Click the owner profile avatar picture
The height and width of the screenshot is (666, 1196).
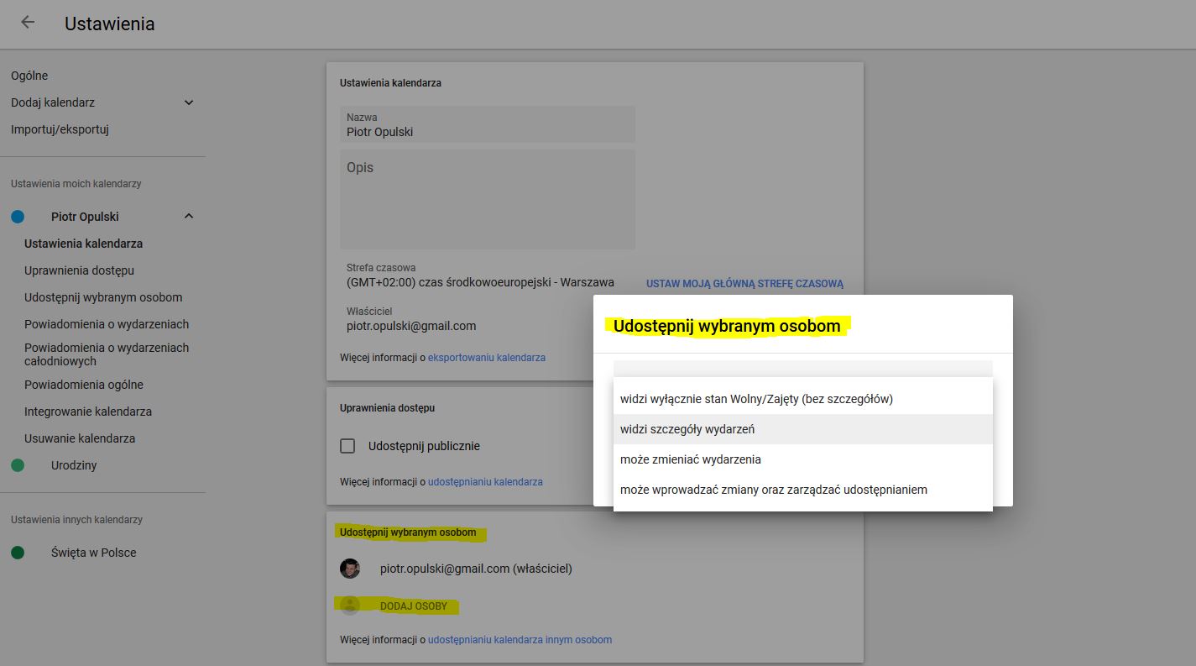(350, 569)
